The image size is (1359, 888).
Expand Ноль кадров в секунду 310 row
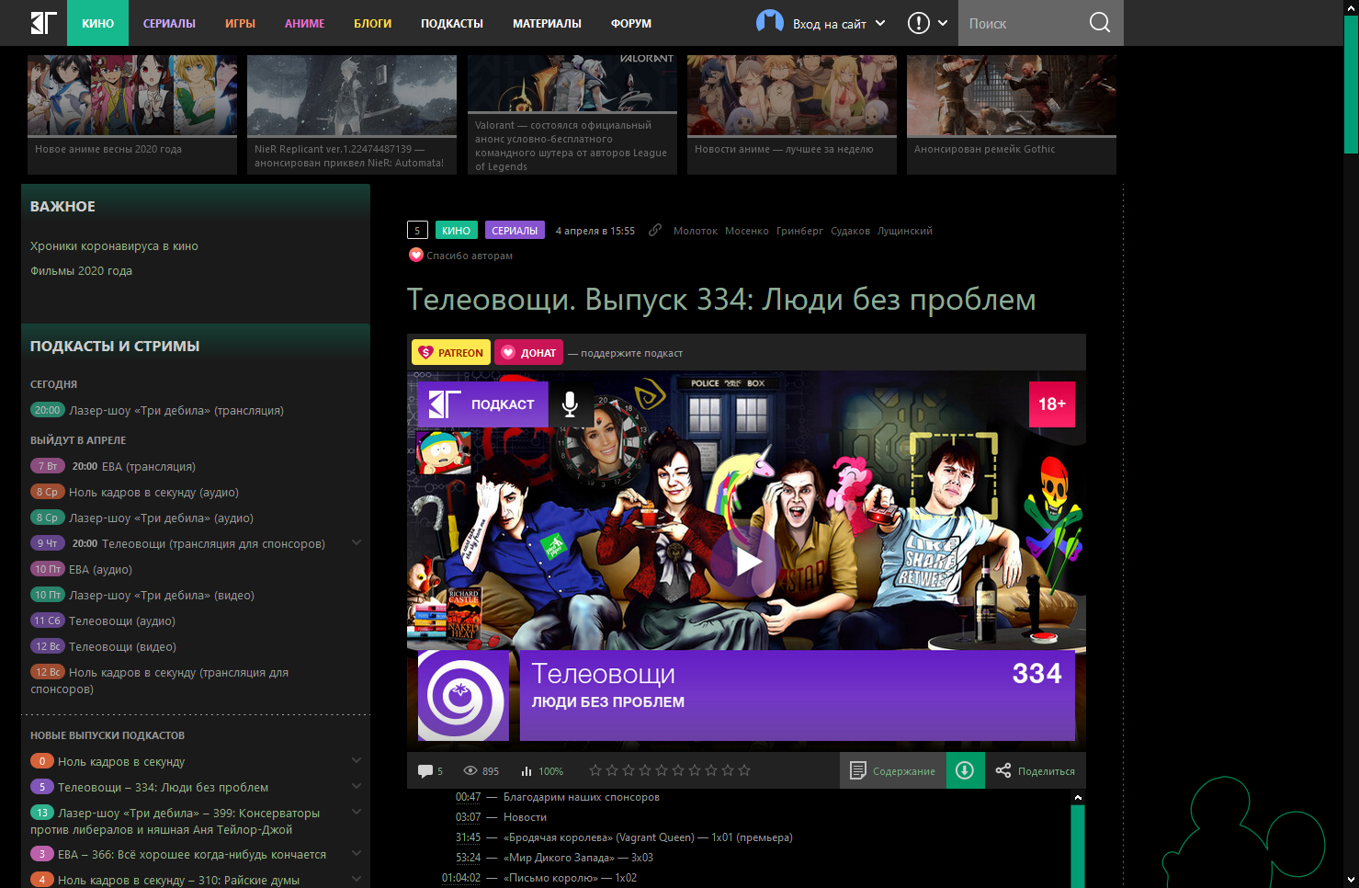click(x=357, y=880)
